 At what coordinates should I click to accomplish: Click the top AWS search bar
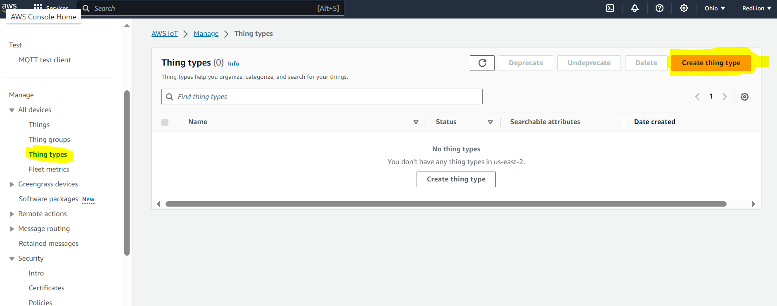click(211, 8)
